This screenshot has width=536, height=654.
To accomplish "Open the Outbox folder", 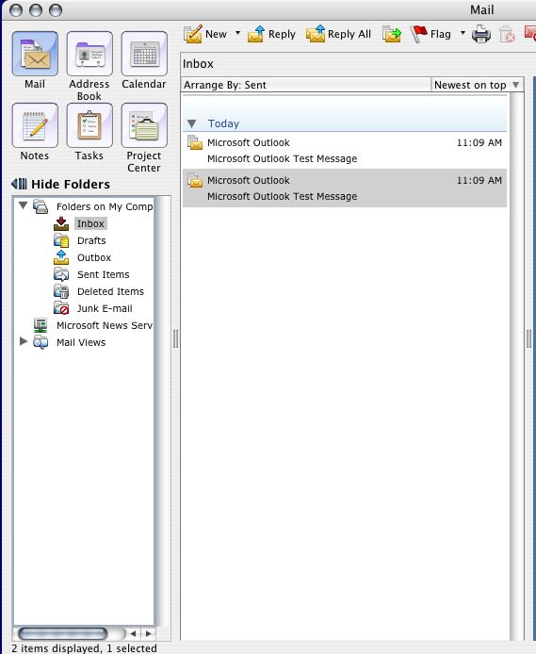I will pyautogui.click(x=94, y=258).
